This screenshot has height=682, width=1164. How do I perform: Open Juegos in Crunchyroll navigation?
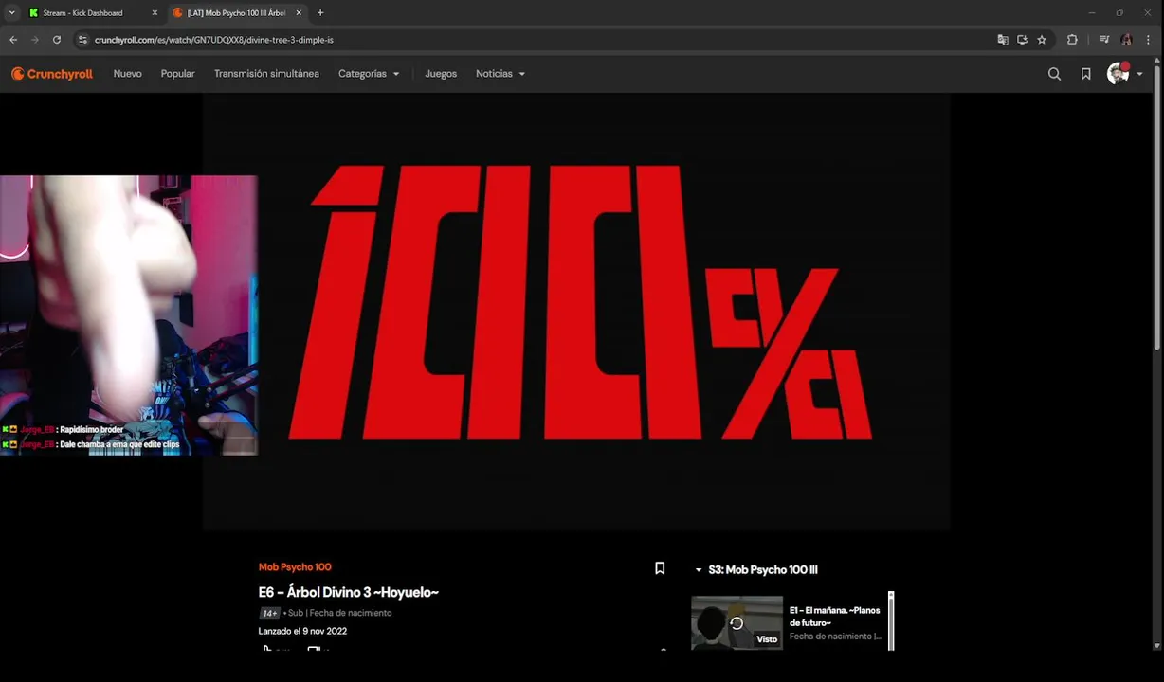click(x=441, y=74)
